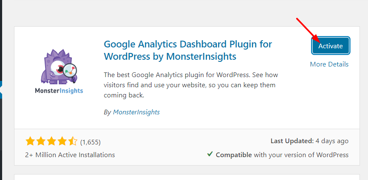Viewport: 368px width, 180px height.
Task: Open the Google Analytics Dashboard Plugin title link
Action: [x=188, y=50]
